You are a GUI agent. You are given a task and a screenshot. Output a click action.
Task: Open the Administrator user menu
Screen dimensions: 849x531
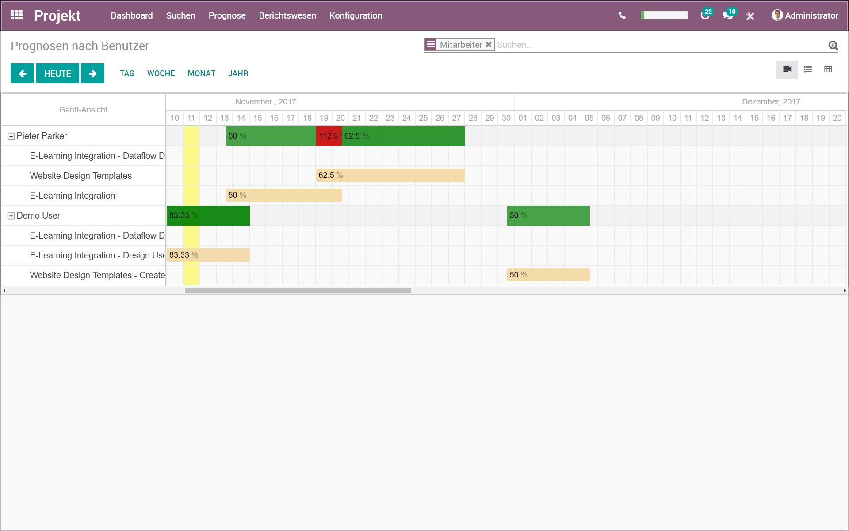[x=805, y=15]
